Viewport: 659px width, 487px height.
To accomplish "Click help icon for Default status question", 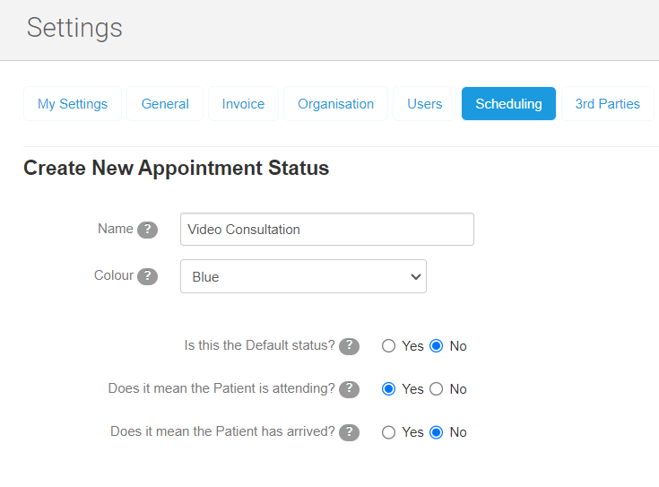I will click(349, 346).
